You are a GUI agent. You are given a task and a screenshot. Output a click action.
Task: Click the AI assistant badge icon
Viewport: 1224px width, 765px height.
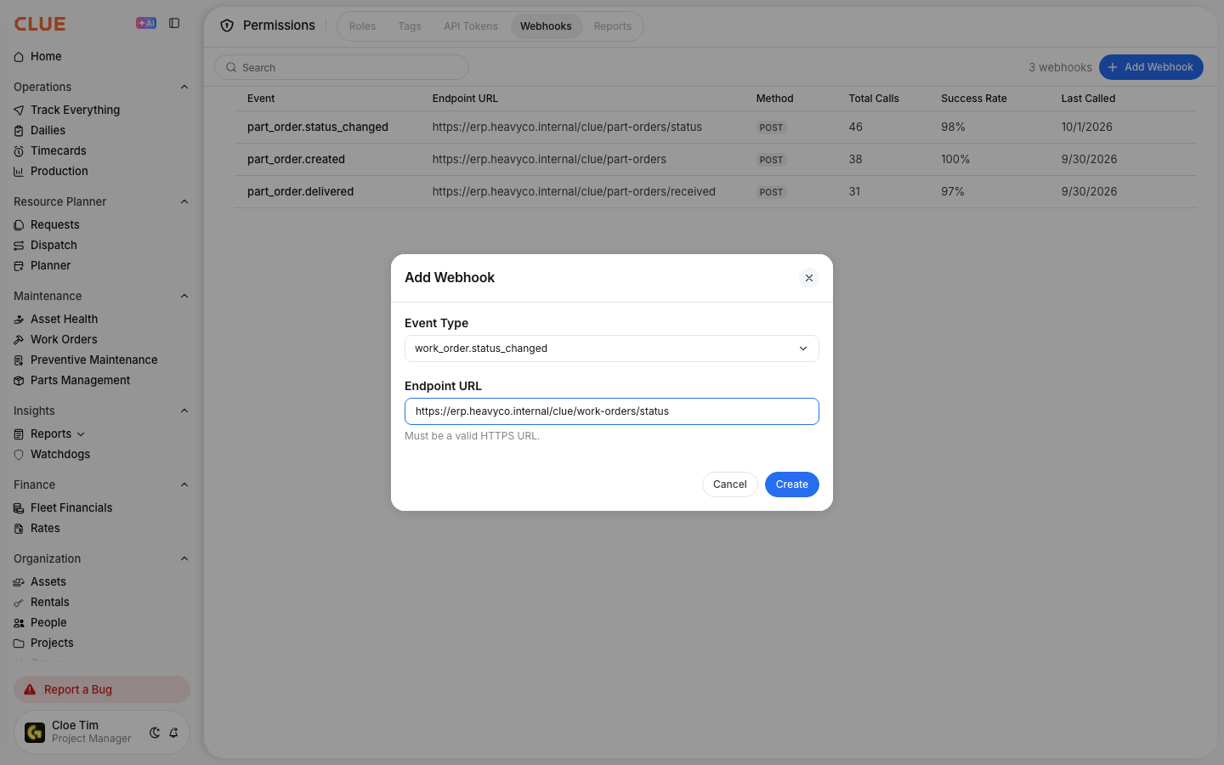point(146,23)
